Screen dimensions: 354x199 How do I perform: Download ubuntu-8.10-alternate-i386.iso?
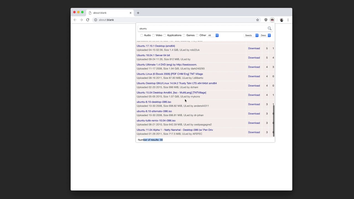[254, 114]
